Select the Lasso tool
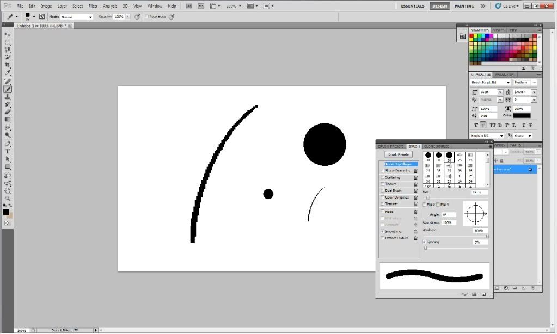 tap(8, 50)
